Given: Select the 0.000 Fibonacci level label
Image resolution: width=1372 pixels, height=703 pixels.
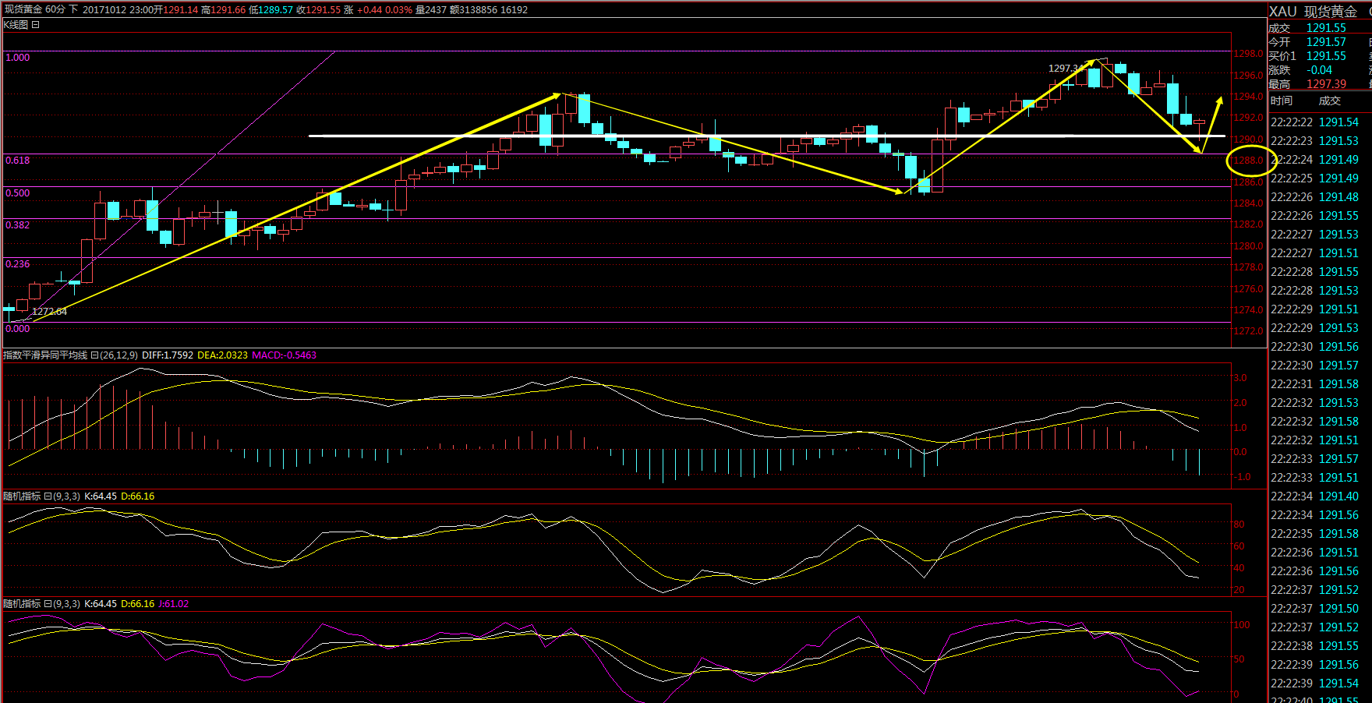Looking at the screenshot, I should pyautogui.click(x=17, y=329).
